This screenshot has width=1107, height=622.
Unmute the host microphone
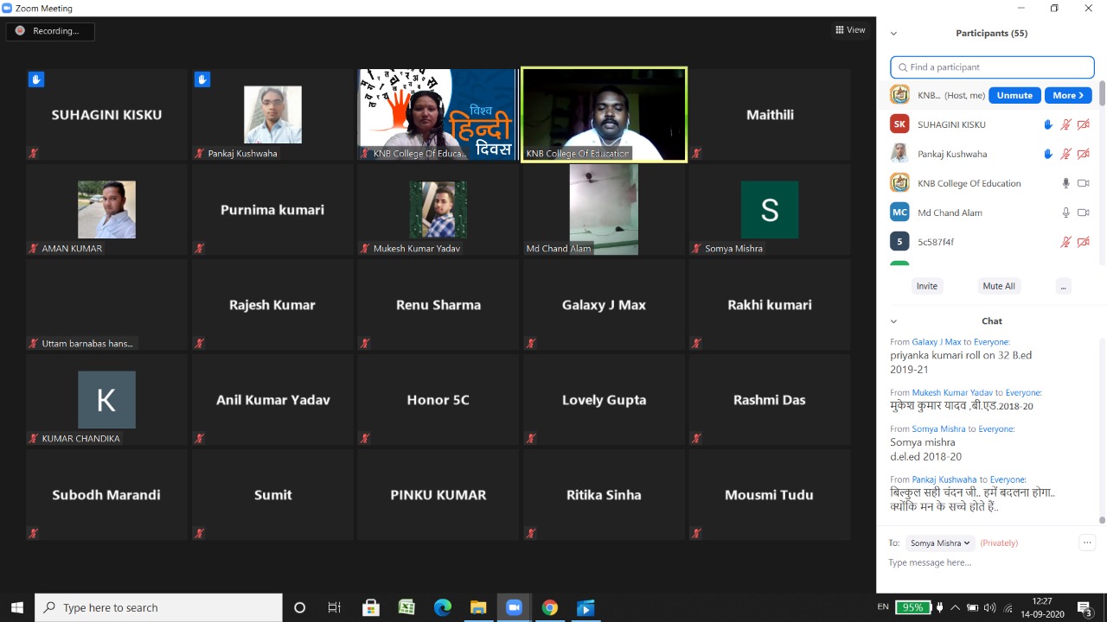1014,95
